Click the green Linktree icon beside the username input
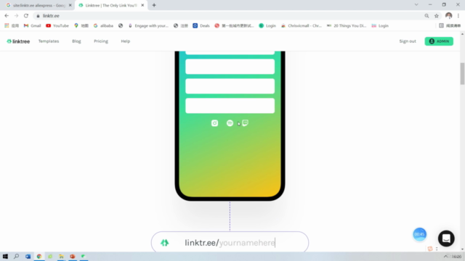The image size is (465, 261). [x=165, y=243]
